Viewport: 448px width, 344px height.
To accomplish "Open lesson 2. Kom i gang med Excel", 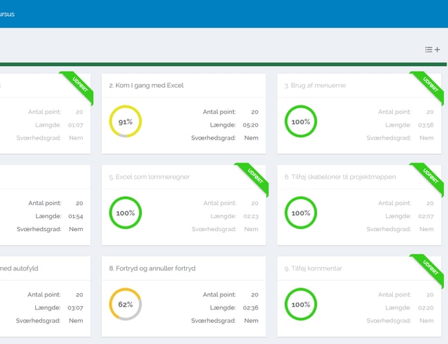I will coord(146,85).
